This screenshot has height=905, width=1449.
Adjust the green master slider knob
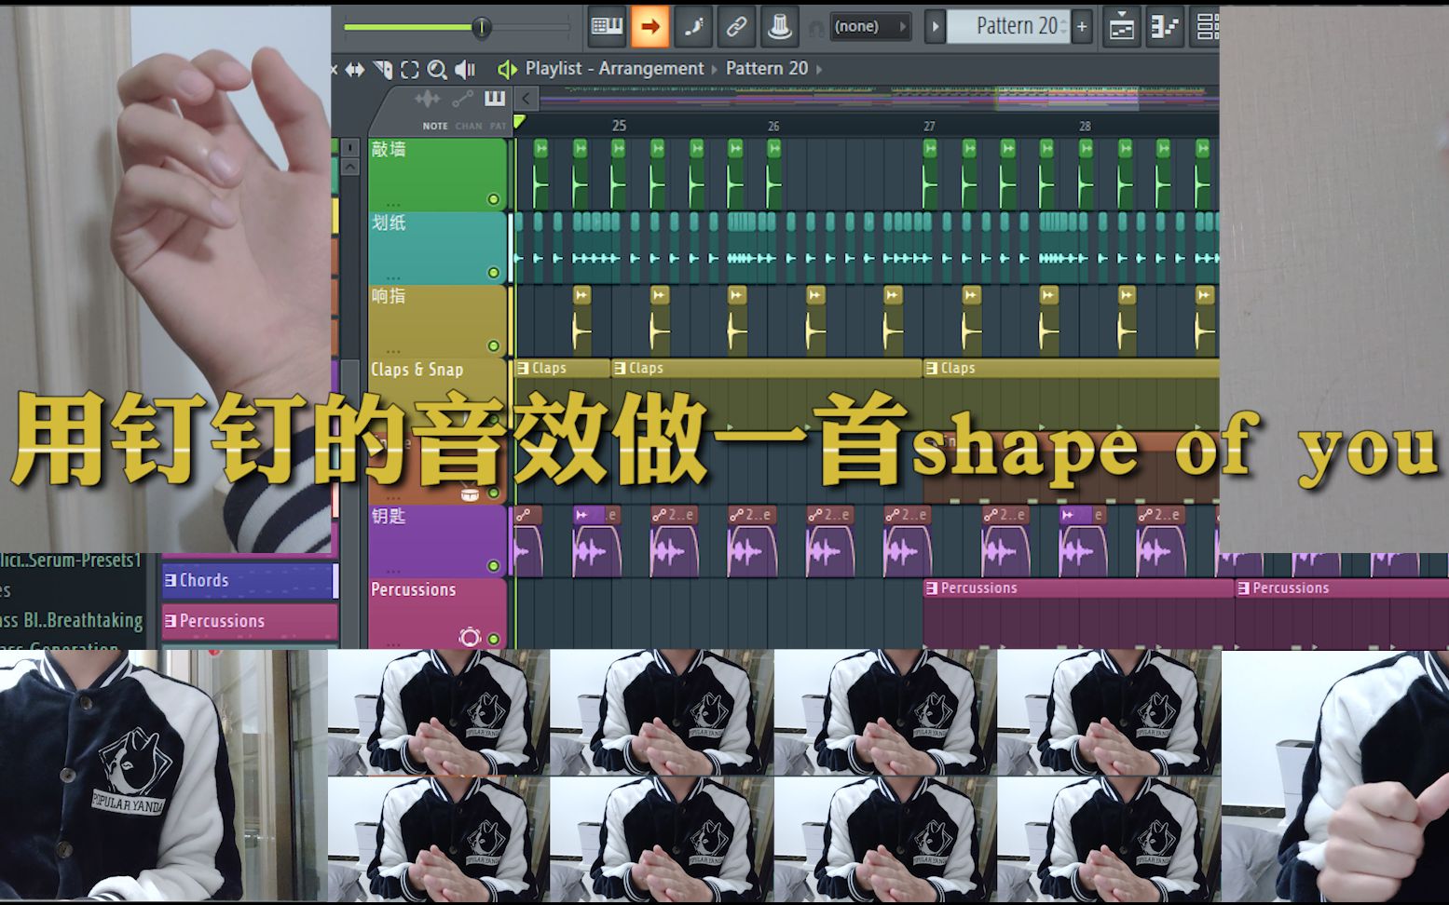pyautogui.click(x=481, y=27)
